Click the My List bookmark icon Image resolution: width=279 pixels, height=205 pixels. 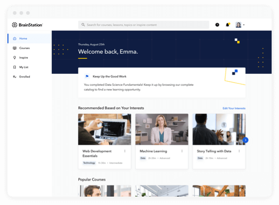14,67
